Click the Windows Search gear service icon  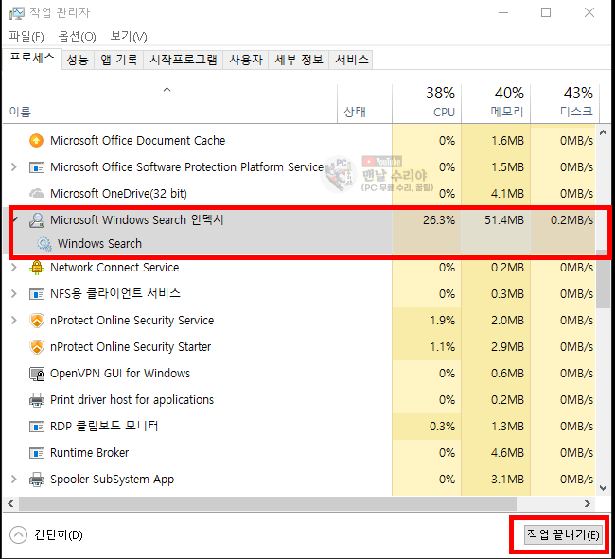44,243
